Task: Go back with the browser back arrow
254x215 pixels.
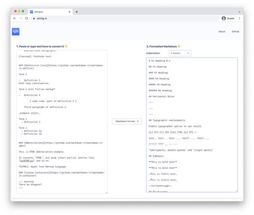Action: pyautogui.click(x=14, y=19)
